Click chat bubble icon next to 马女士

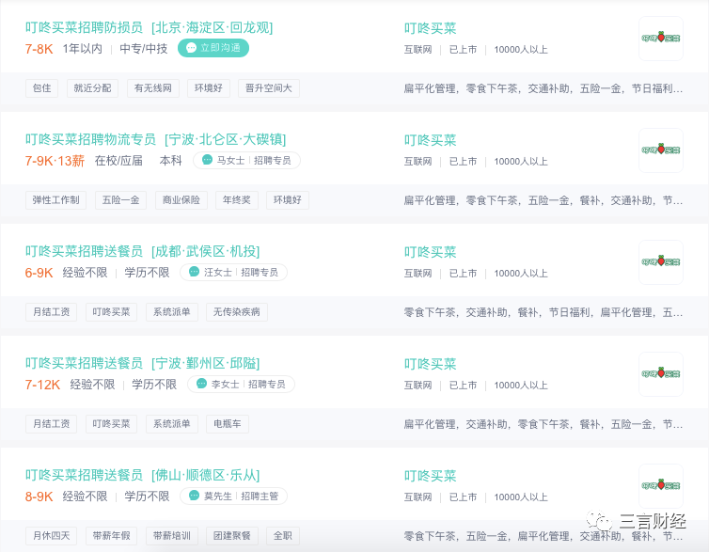click(207, 160)
